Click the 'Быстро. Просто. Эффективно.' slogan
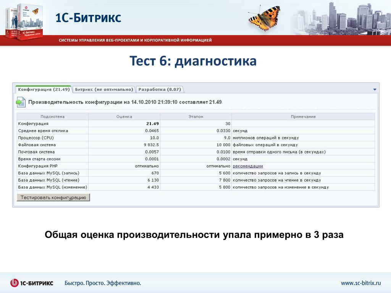The width and height of the screenshot is (391, 293). tap(103, 283)
